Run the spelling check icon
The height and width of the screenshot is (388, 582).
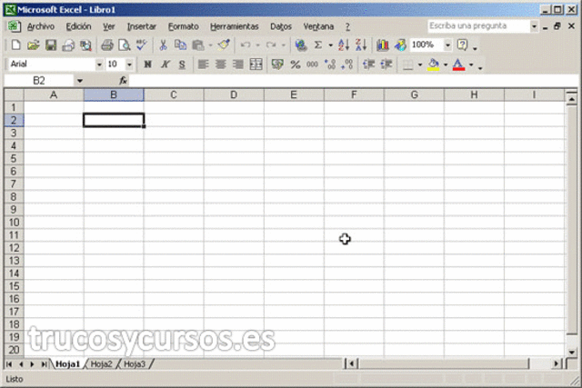pyautogui.click(x=142, y=45)
